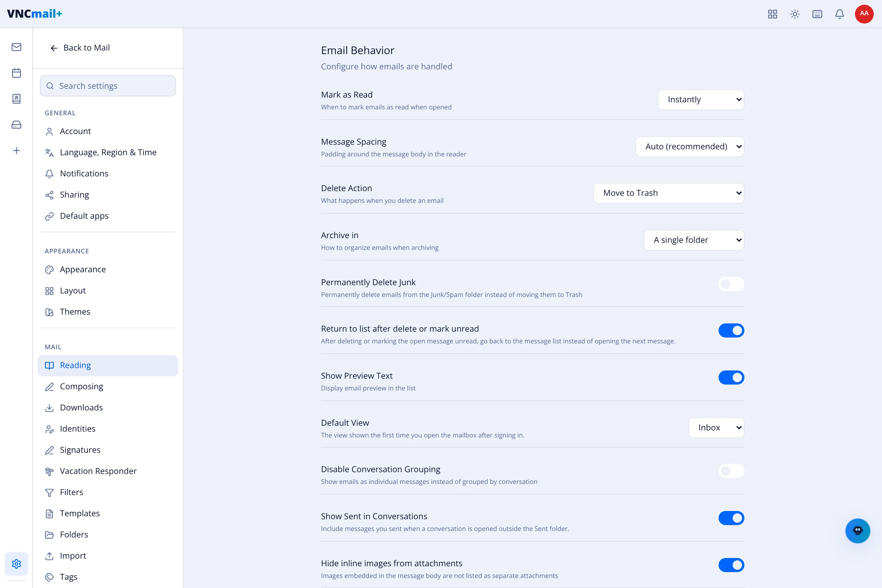882x588 pixels.
Task: Open Import settings
Action: pyautogui.click(x=108, y=556)
